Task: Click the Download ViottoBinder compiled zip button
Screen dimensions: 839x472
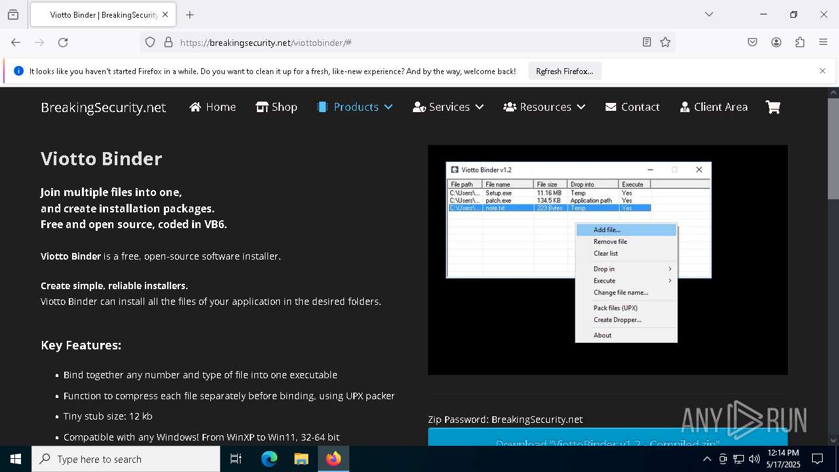Action: click(608, 439)
